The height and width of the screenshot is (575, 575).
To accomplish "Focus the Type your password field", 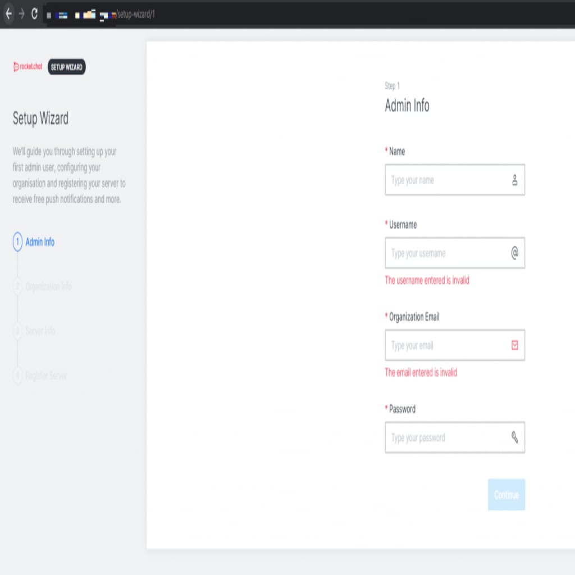I will pos(455,437).
